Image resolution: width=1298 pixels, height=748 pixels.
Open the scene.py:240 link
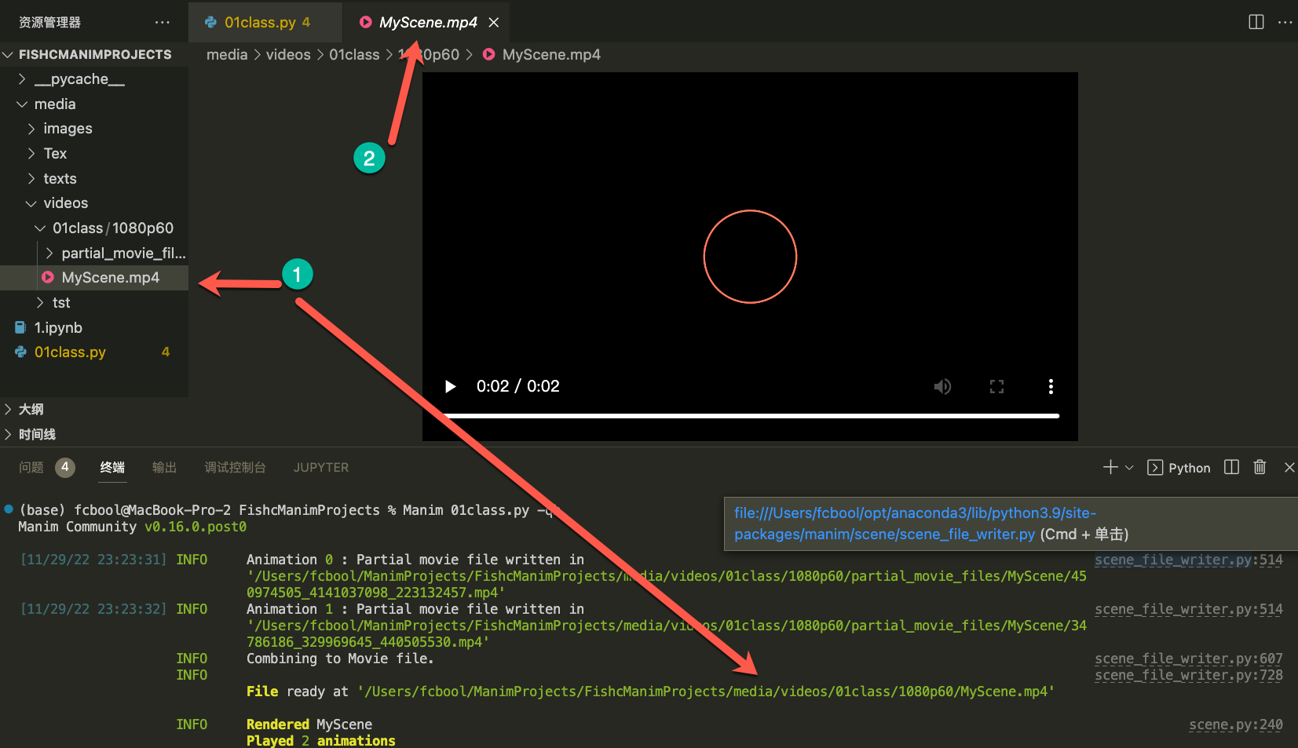pyautogui.click(x=1236, y=725)
